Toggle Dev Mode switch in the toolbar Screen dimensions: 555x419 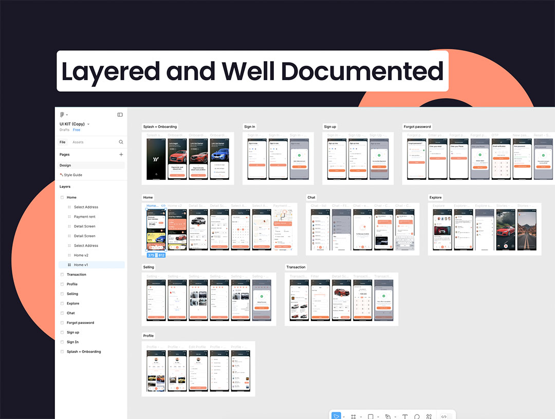pos(444,416)
